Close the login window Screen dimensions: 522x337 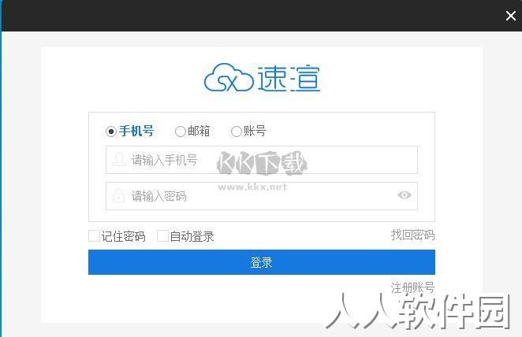511,16
